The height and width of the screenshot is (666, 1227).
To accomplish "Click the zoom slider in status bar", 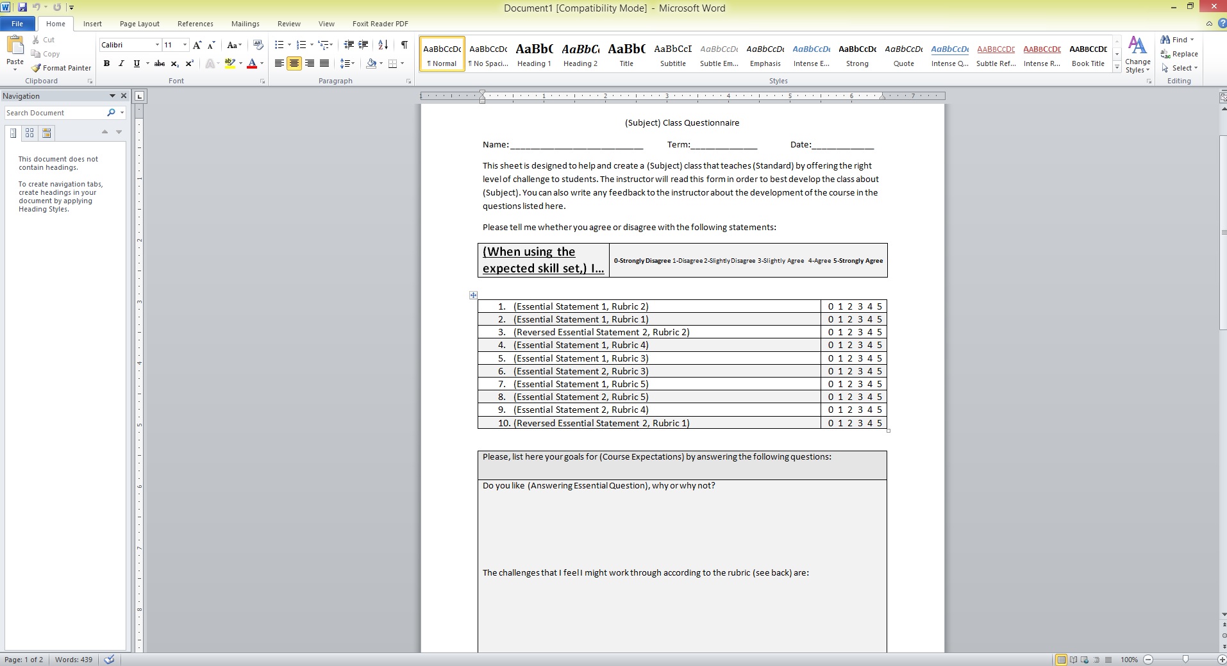I will 1185,660.
